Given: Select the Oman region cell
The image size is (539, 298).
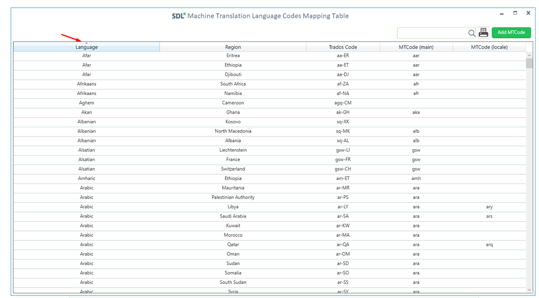Looking at the screenshot, I should coord(233,254).
